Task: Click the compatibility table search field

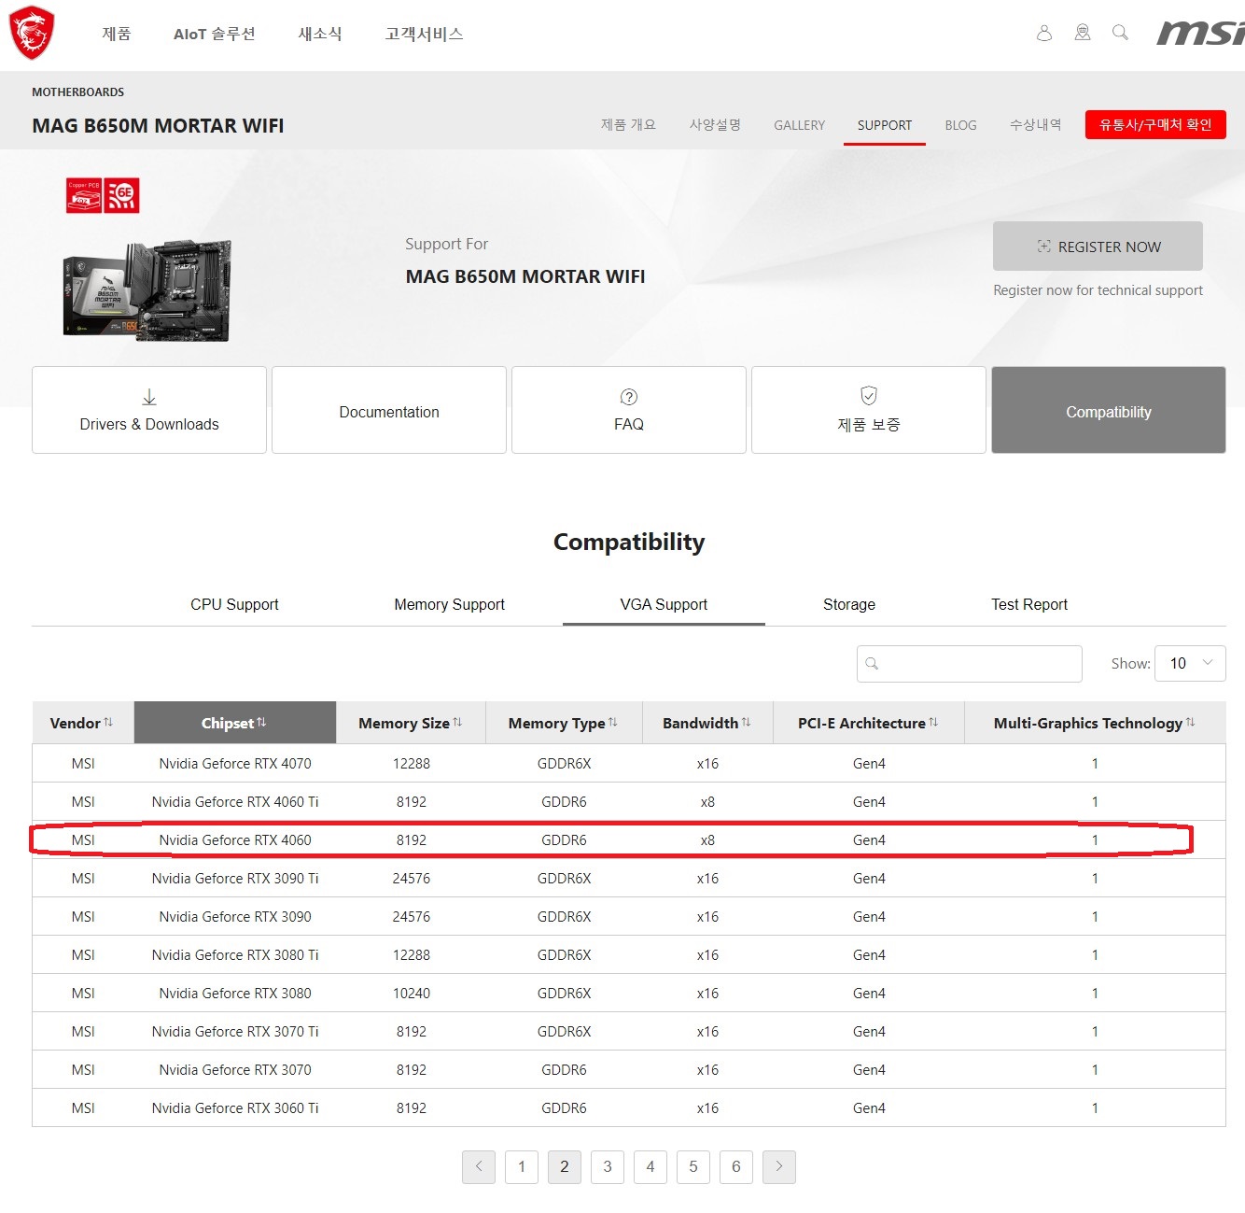Action: click(x=970, y=663)
